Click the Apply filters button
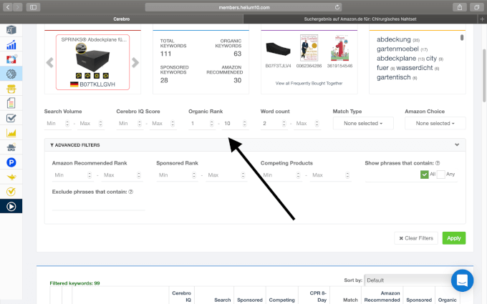 click(453, 237)
